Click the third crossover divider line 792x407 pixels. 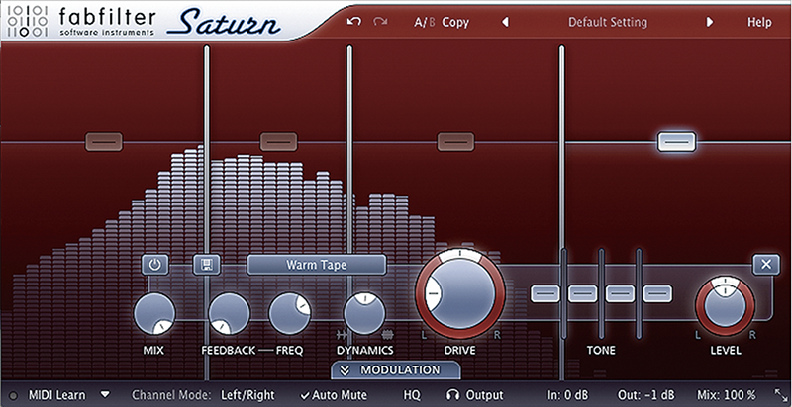(x=561, y=212)
